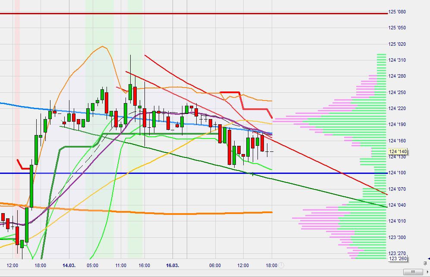The image size is (430, 277).
Task: Click the 125 '050 price axis label
Action: (x=397, y=28)
